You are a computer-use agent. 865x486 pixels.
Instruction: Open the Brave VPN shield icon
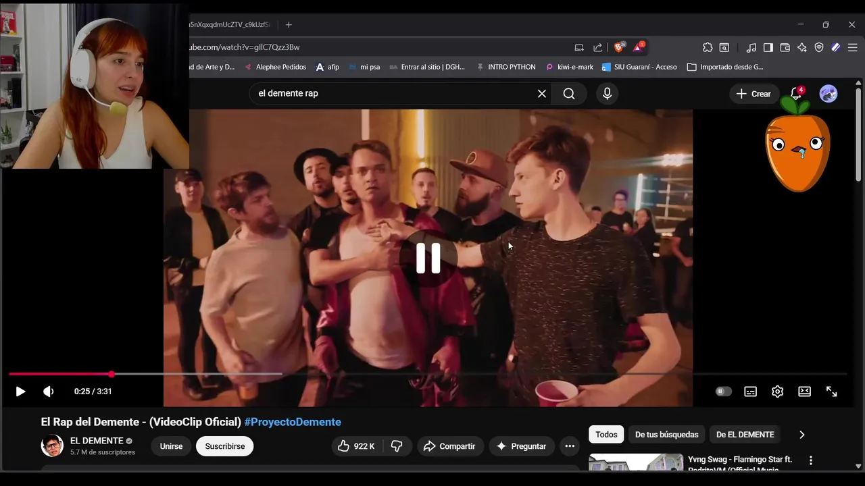tap(819, 47)
